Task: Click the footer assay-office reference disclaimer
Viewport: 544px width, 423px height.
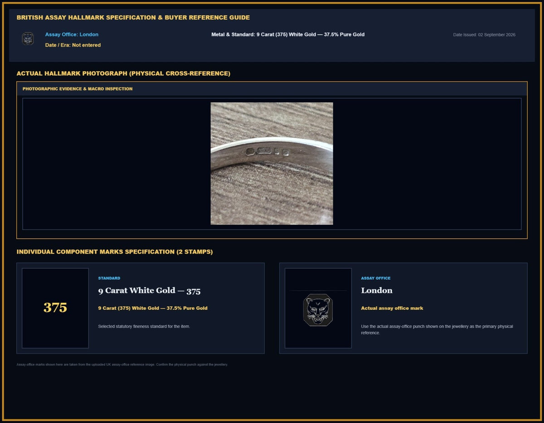Action: point(122,365)
